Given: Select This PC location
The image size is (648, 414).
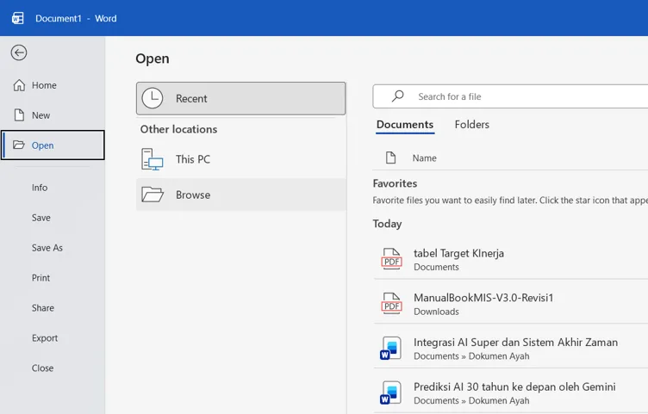Looking at the screenshot, I should [x=241, y=159].
